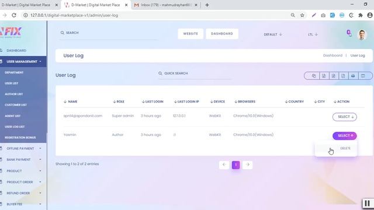This screenshot has width=374, height=210.
Task: Click the camera extension icon
Action: pos(323,15)
